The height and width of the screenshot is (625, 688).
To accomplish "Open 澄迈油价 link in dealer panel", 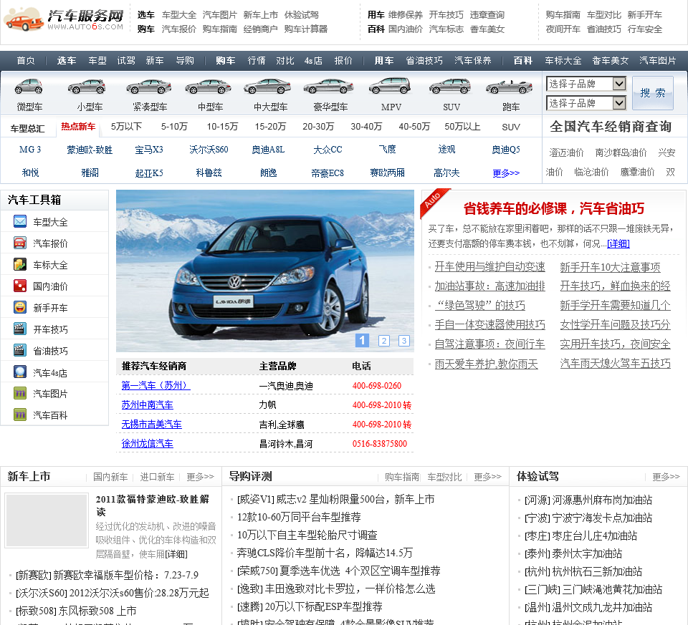I will pos(566,152).
